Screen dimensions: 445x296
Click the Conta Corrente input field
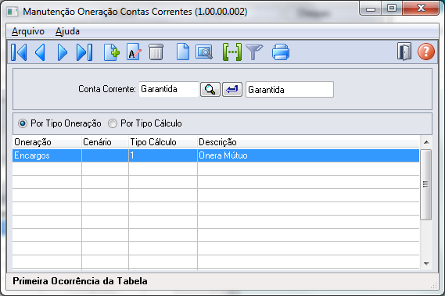[169, 89]
